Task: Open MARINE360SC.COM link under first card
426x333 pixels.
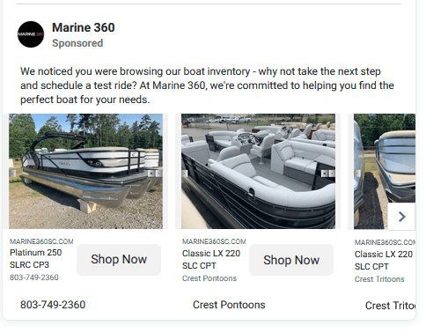Action: pos(41,241)
